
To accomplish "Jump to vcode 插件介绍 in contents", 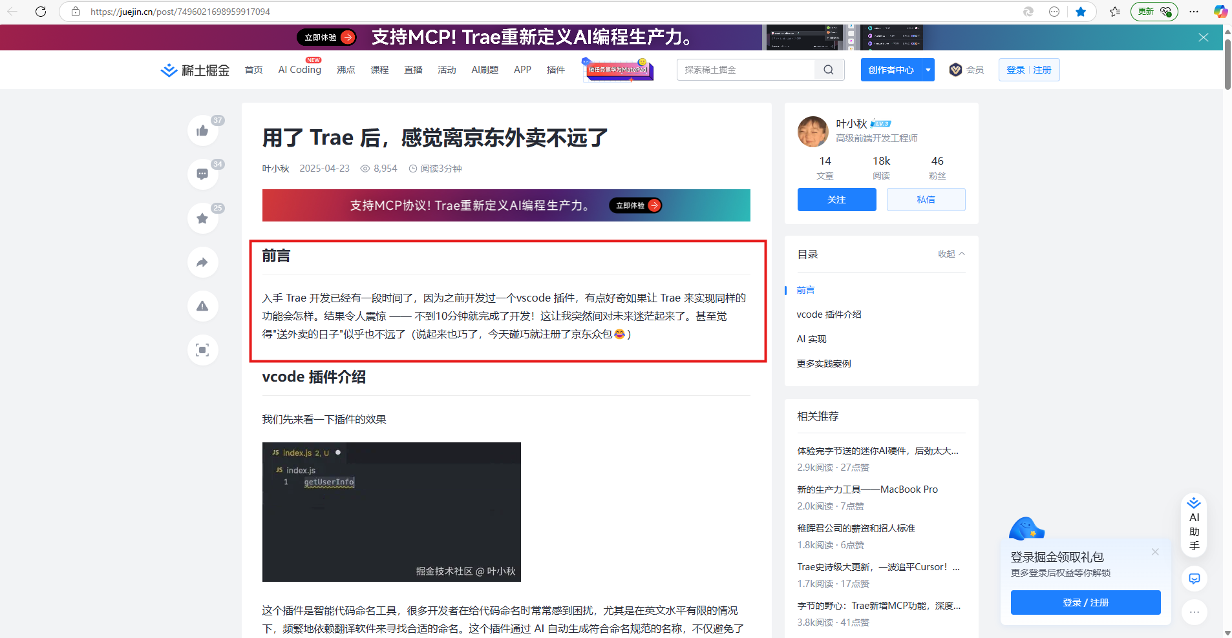I will pyautogui.click(x=829, y=314).
